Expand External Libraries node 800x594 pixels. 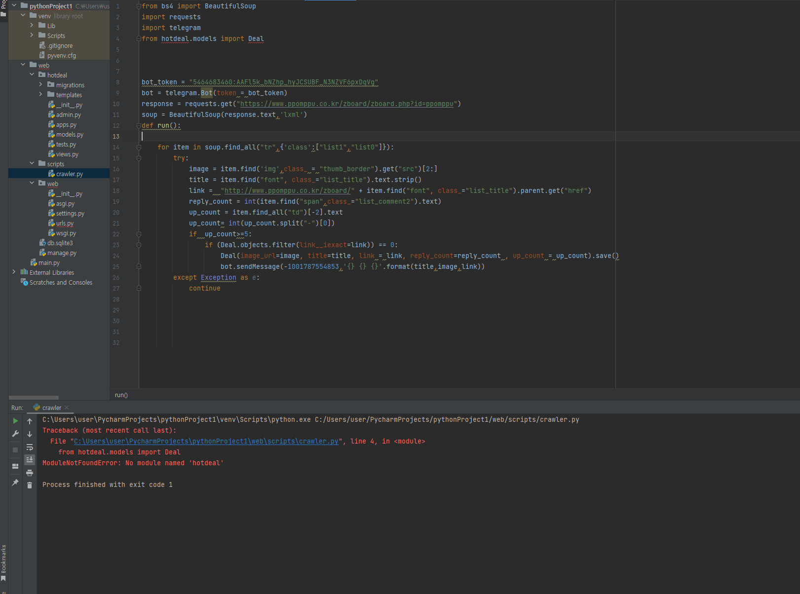pyautogui.click(x=14, y=272)
